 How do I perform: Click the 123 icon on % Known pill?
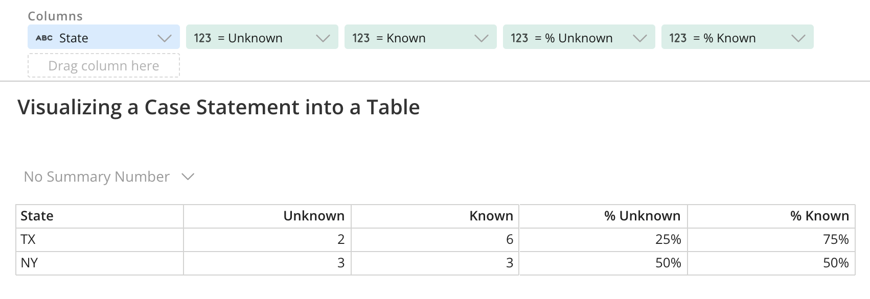tap(678, 38)
